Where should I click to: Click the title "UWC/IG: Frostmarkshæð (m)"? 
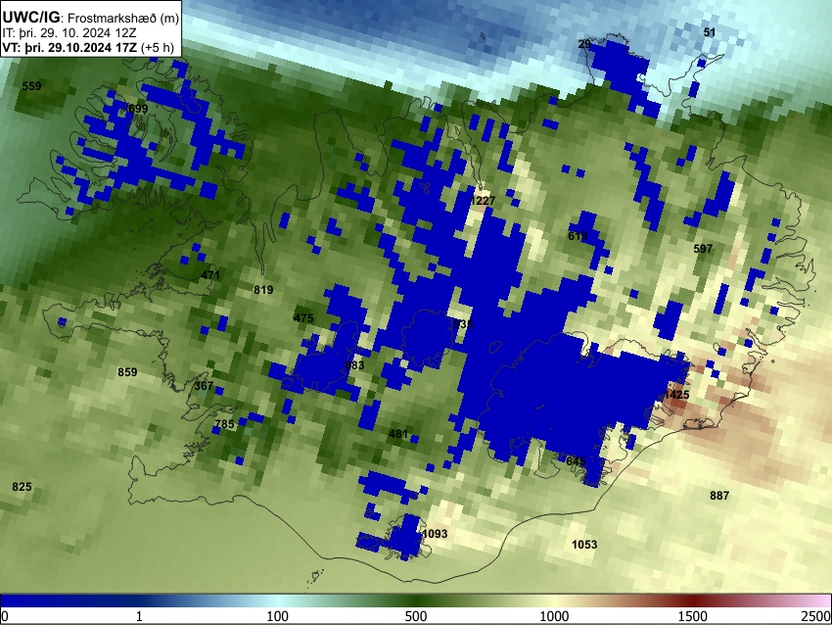(x=90, y=18)
